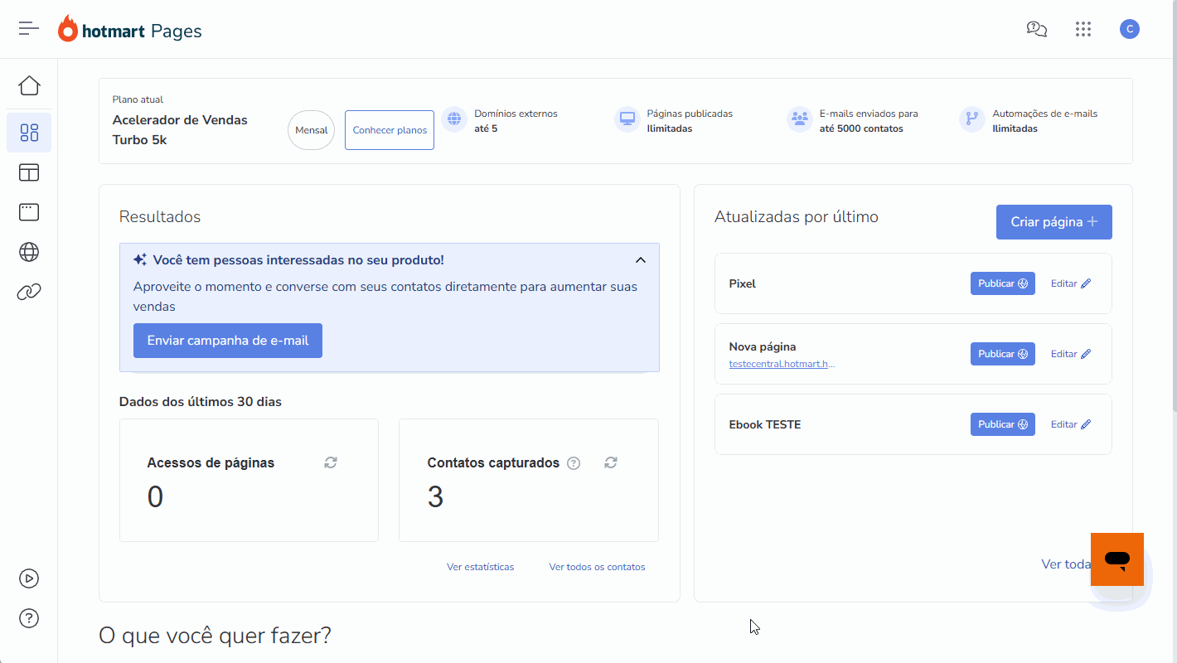Open the links chain icon in sidebar

(x=29, y=292)
